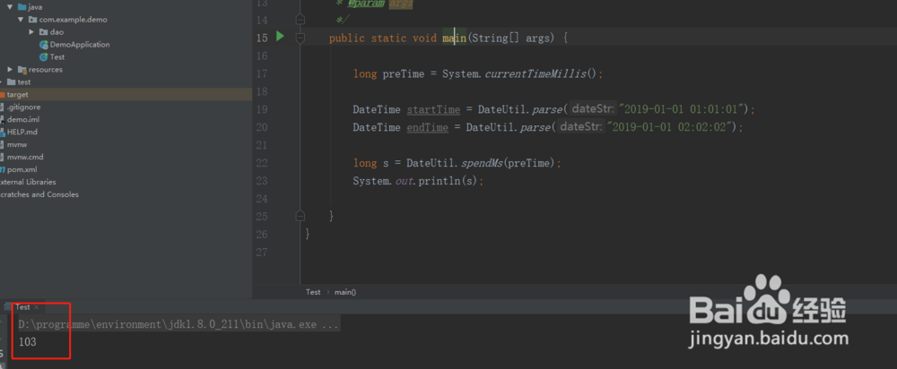The width and height of the screenshot is (897, 369).
Task: Click fold end marker at line 25
Action: point(300,216)
